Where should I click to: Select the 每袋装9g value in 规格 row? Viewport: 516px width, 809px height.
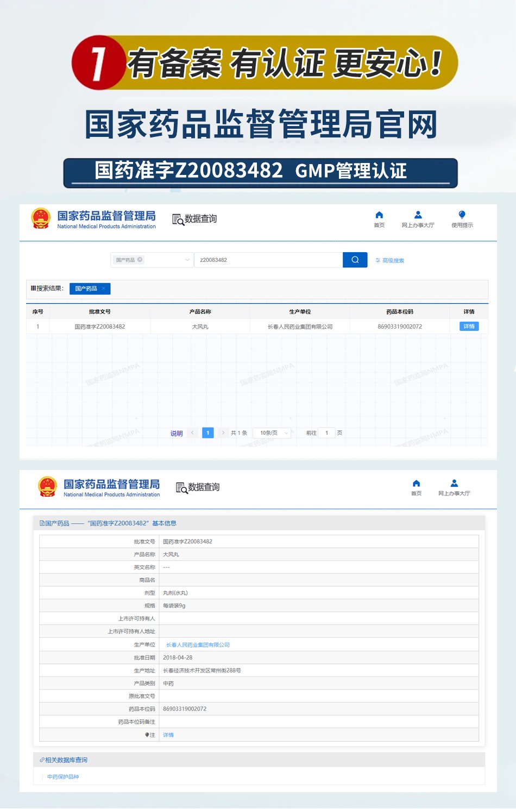pyautogui.click(x=174, y=606)
